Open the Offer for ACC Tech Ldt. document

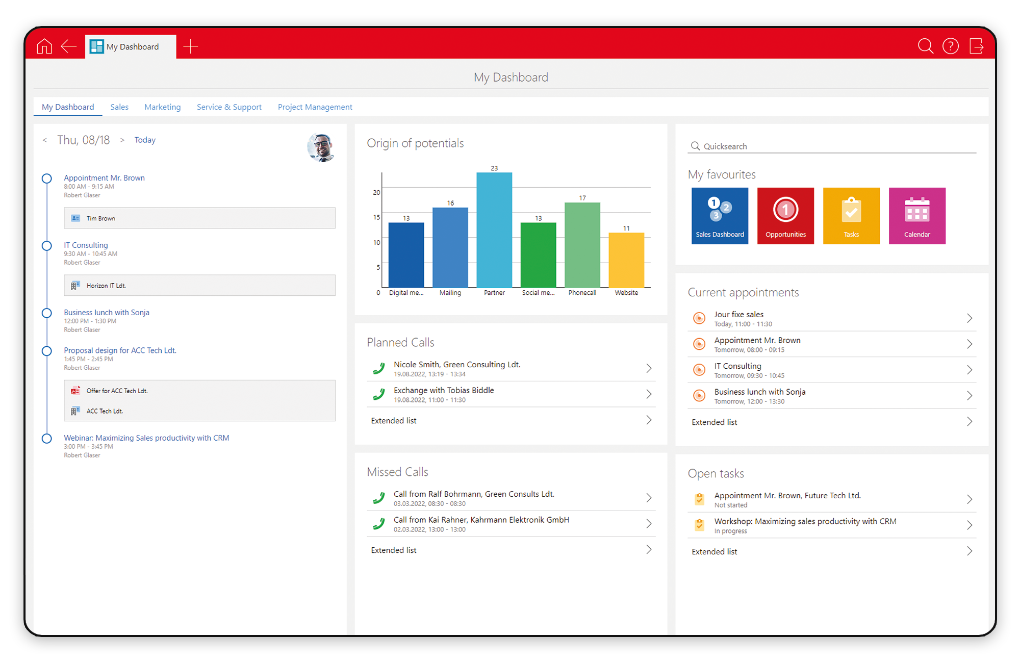coord(117,390)
